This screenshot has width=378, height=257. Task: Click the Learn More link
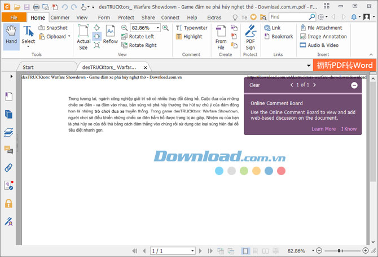(323, 129)
